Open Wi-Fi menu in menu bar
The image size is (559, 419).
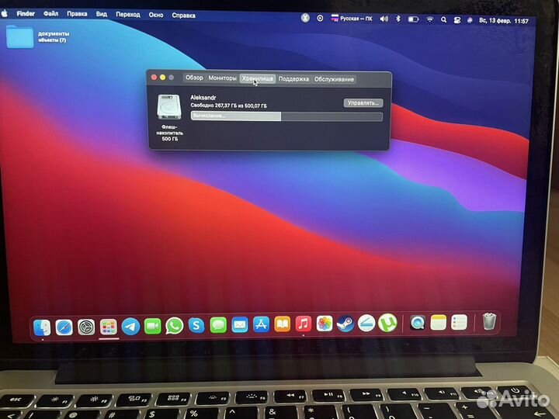[429, 19]
